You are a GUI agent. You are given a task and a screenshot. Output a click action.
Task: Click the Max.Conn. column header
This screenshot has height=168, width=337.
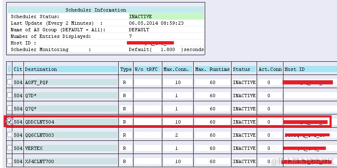178,69
